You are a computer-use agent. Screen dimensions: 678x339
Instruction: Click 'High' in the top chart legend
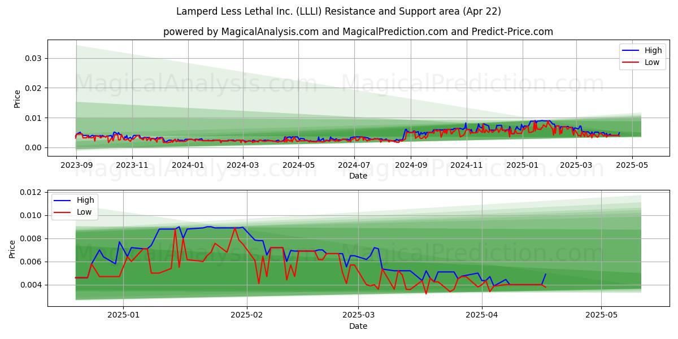(x=653, y=50)
